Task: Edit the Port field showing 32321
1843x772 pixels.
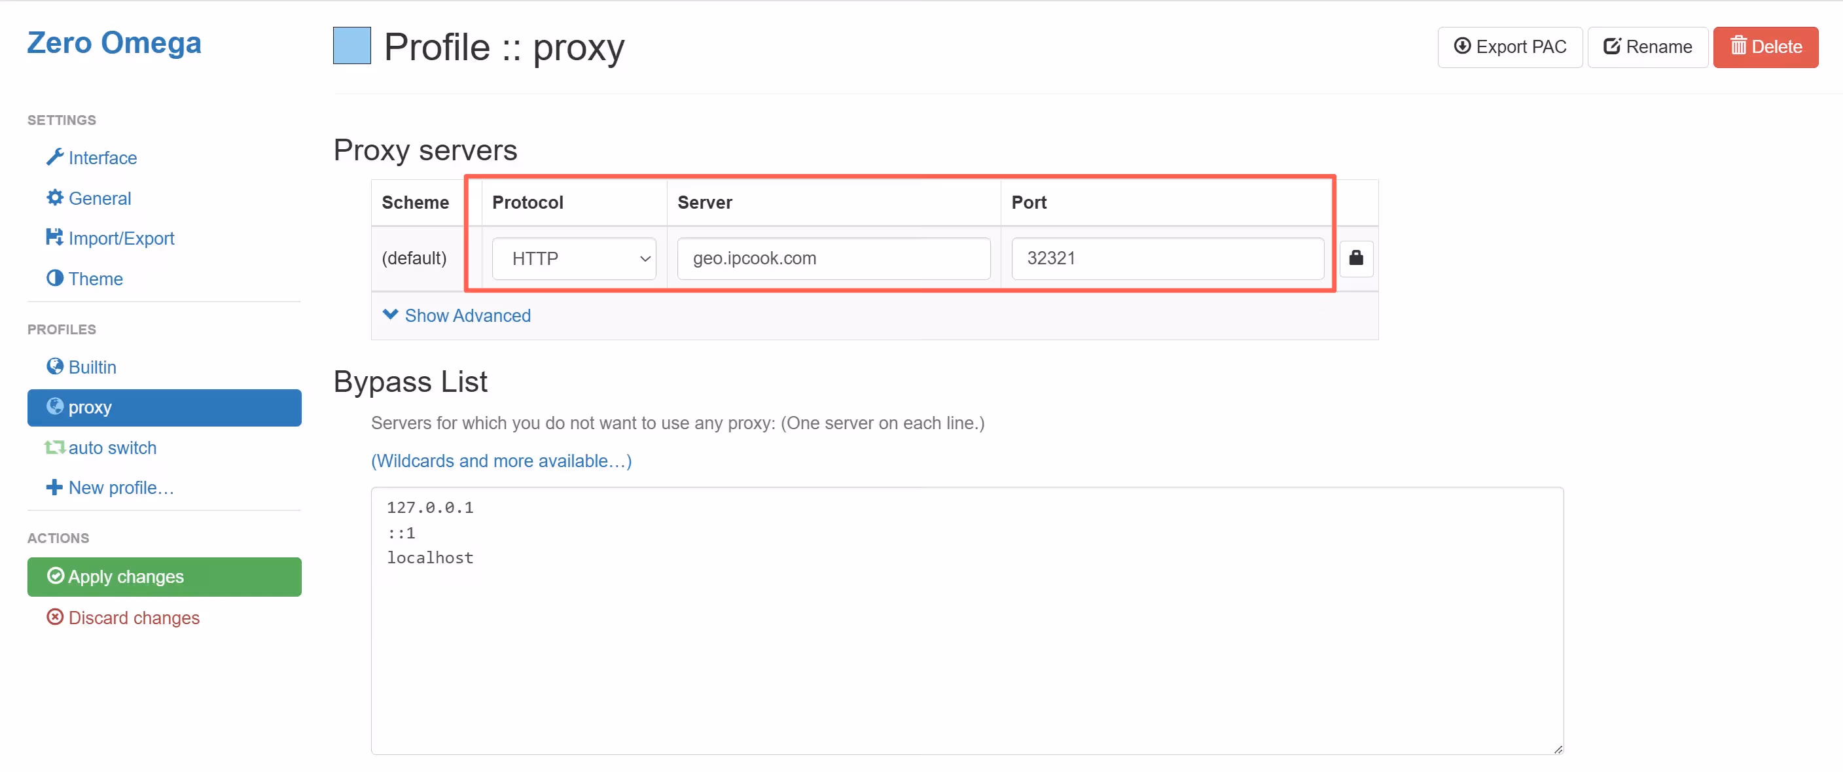Action: click(x=1167, y=258)
